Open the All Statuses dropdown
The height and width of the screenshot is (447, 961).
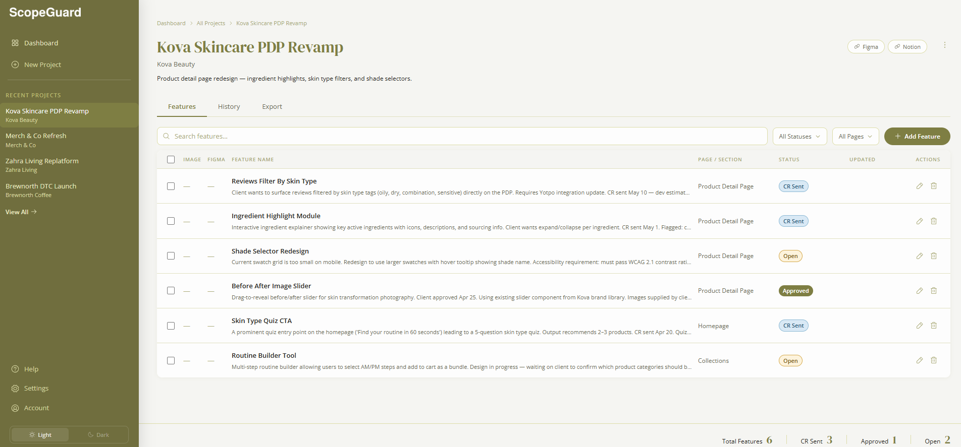[x=800, y=137]
